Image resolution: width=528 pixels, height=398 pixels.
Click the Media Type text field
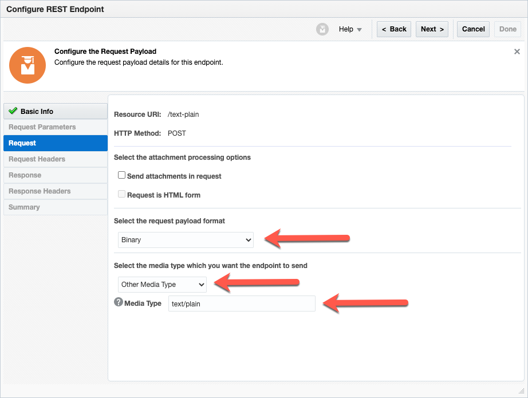pyautogui.click(x=242, y=304)
